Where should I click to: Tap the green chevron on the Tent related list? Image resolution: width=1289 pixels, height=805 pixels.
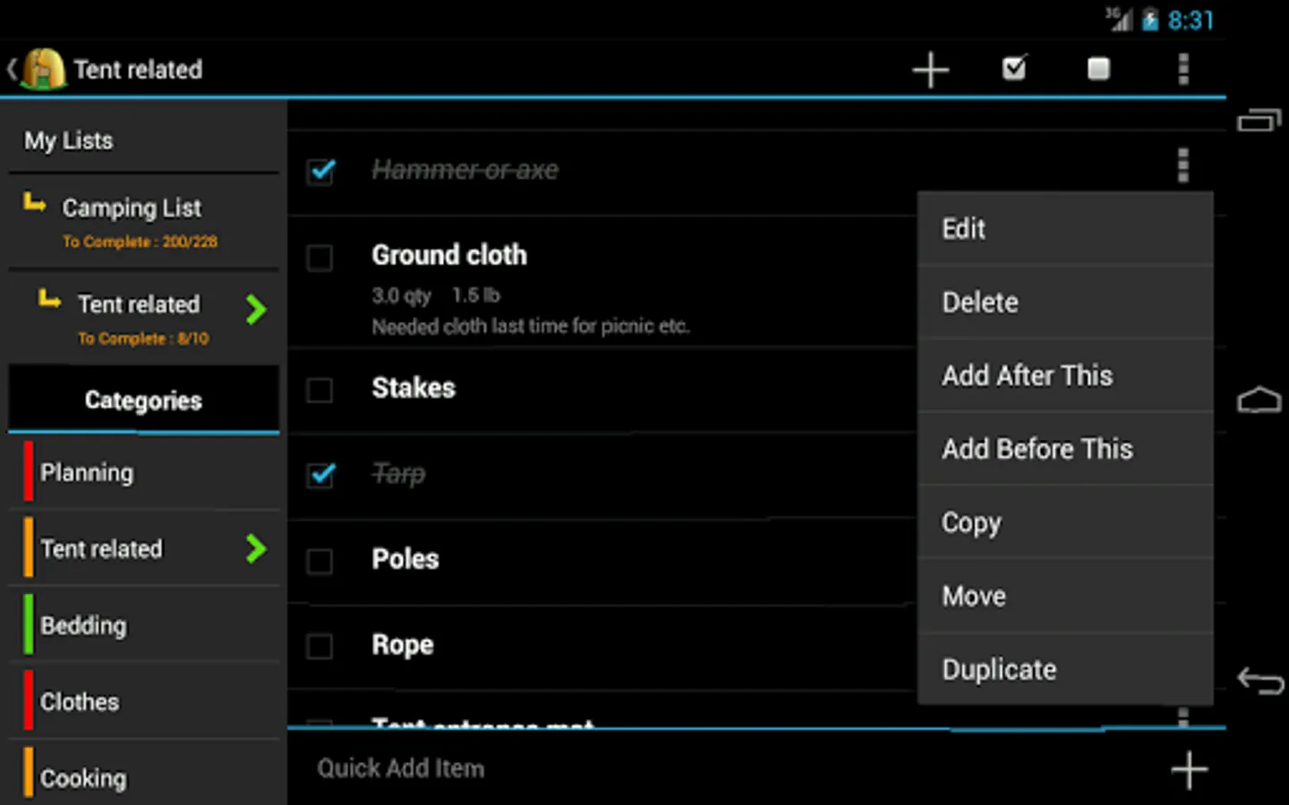[256, 309]
